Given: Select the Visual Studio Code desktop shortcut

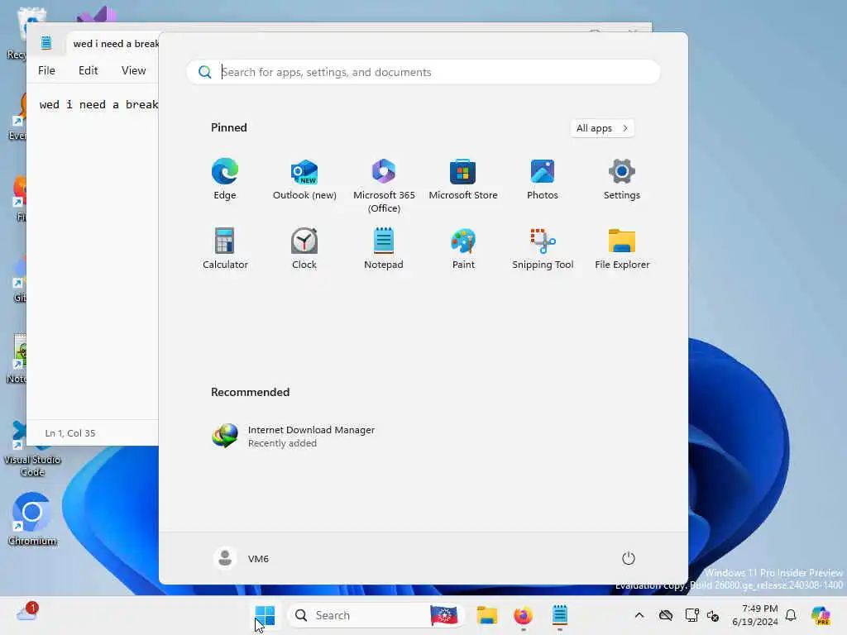Looking at the screenshot, I should pyautogui.click(x=32, y=448).
